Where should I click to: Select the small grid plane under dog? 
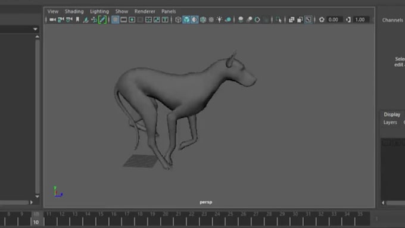141,161
